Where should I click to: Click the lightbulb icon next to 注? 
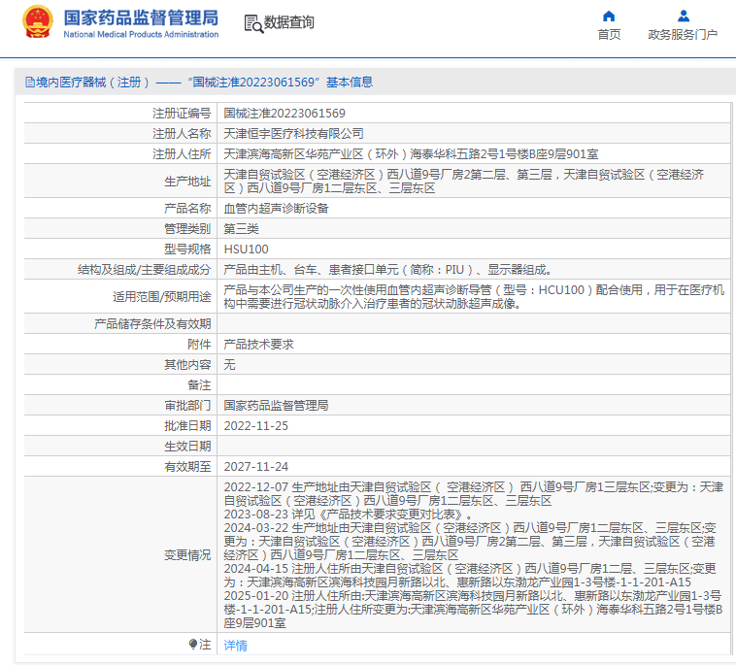click(x=193, y=644)
